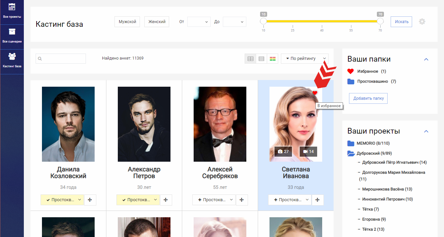Collapse the Ваши проекты panel

coord(426,131)
